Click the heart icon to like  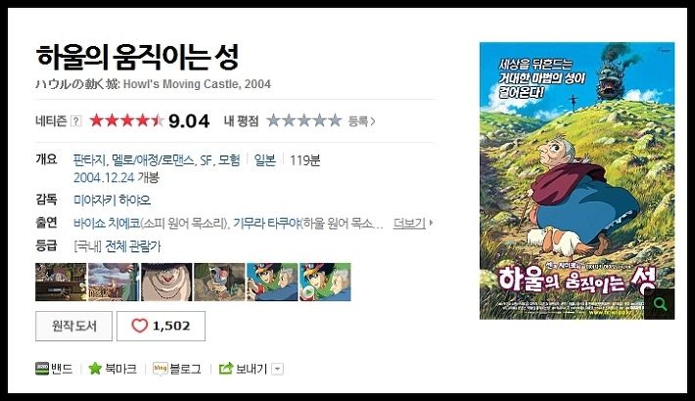tap(139, 326)
